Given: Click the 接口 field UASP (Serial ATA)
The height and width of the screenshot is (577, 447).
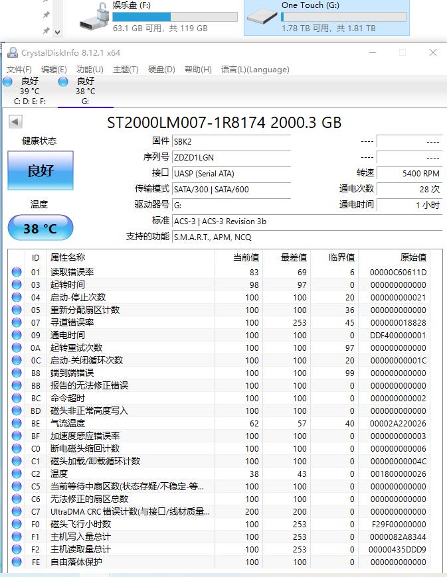Looking at the screenshot, I should tap(231, 173).
